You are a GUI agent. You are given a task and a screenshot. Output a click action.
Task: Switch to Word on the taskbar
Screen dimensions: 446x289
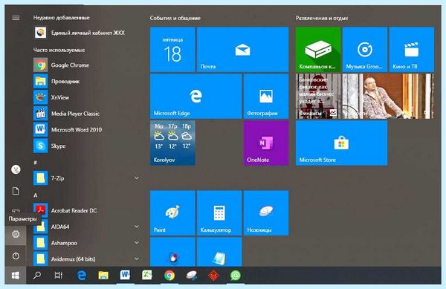click(x=125, y=275)
